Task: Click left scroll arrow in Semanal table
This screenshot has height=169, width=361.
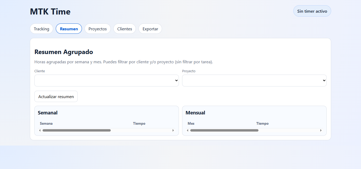Action: tap(40, 130)
